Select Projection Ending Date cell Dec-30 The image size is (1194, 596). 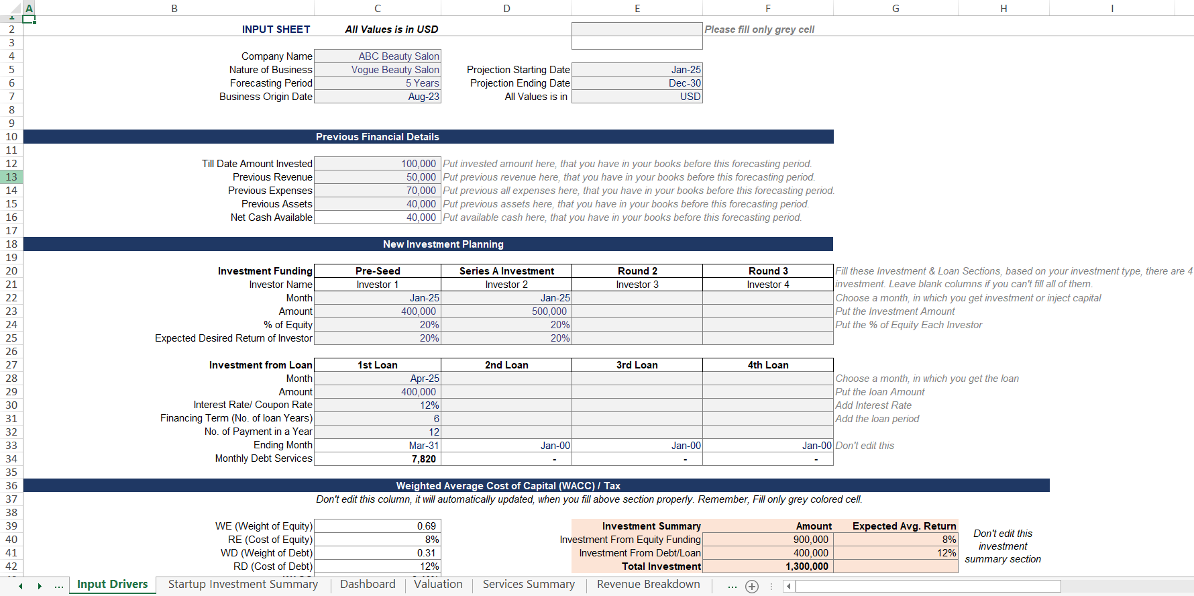pyautogui.click(x=637, y=83)
